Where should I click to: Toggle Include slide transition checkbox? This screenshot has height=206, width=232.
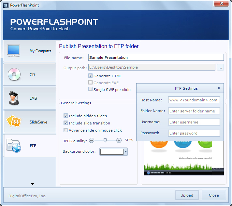coord(65,123)
